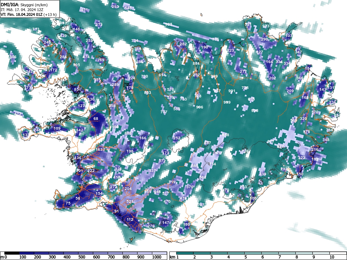
Task: Click the visibility value 545 on the map
Action: (128, 8)
